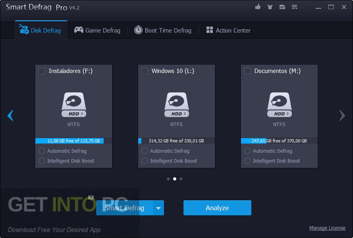Click the Smart Defrag button
Screen dimensions: 353x238
click(125, 208)
